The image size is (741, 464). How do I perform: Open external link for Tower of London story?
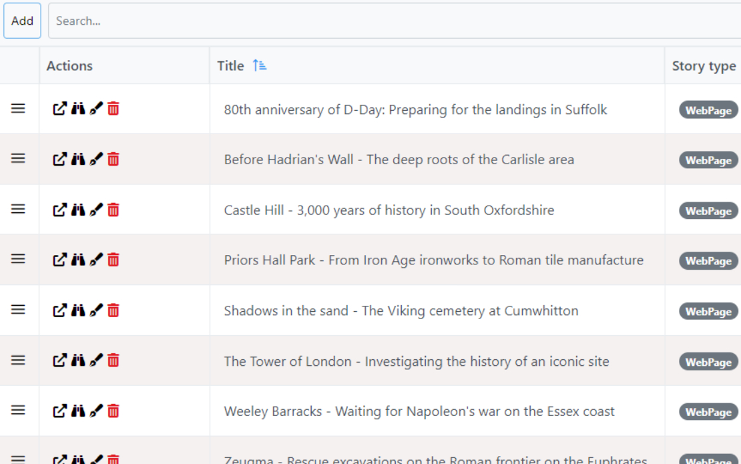point(59,361)
